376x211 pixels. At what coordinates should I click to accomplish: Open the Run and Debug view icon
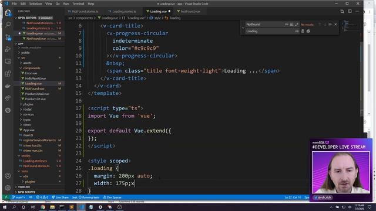coord(8,49)
